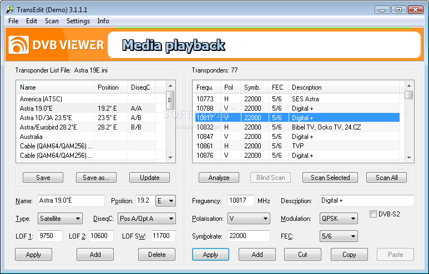The image size is (429, 274).
Task: Click the Copy button
Action: (x=349, y=255)
